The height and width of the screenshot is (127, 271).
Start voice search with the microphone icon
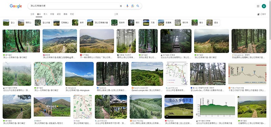click(127, 6)
